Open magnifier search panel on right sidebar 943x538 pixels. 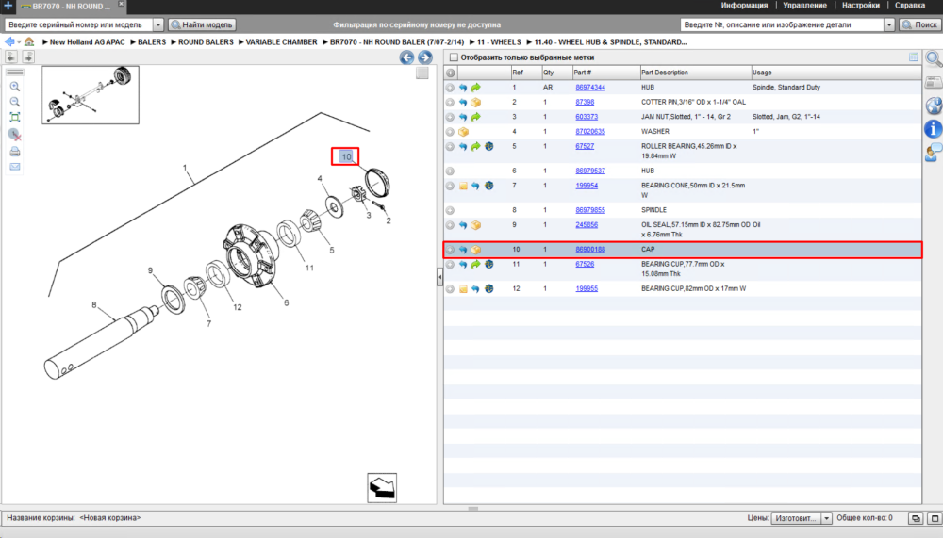pos(934,59)
